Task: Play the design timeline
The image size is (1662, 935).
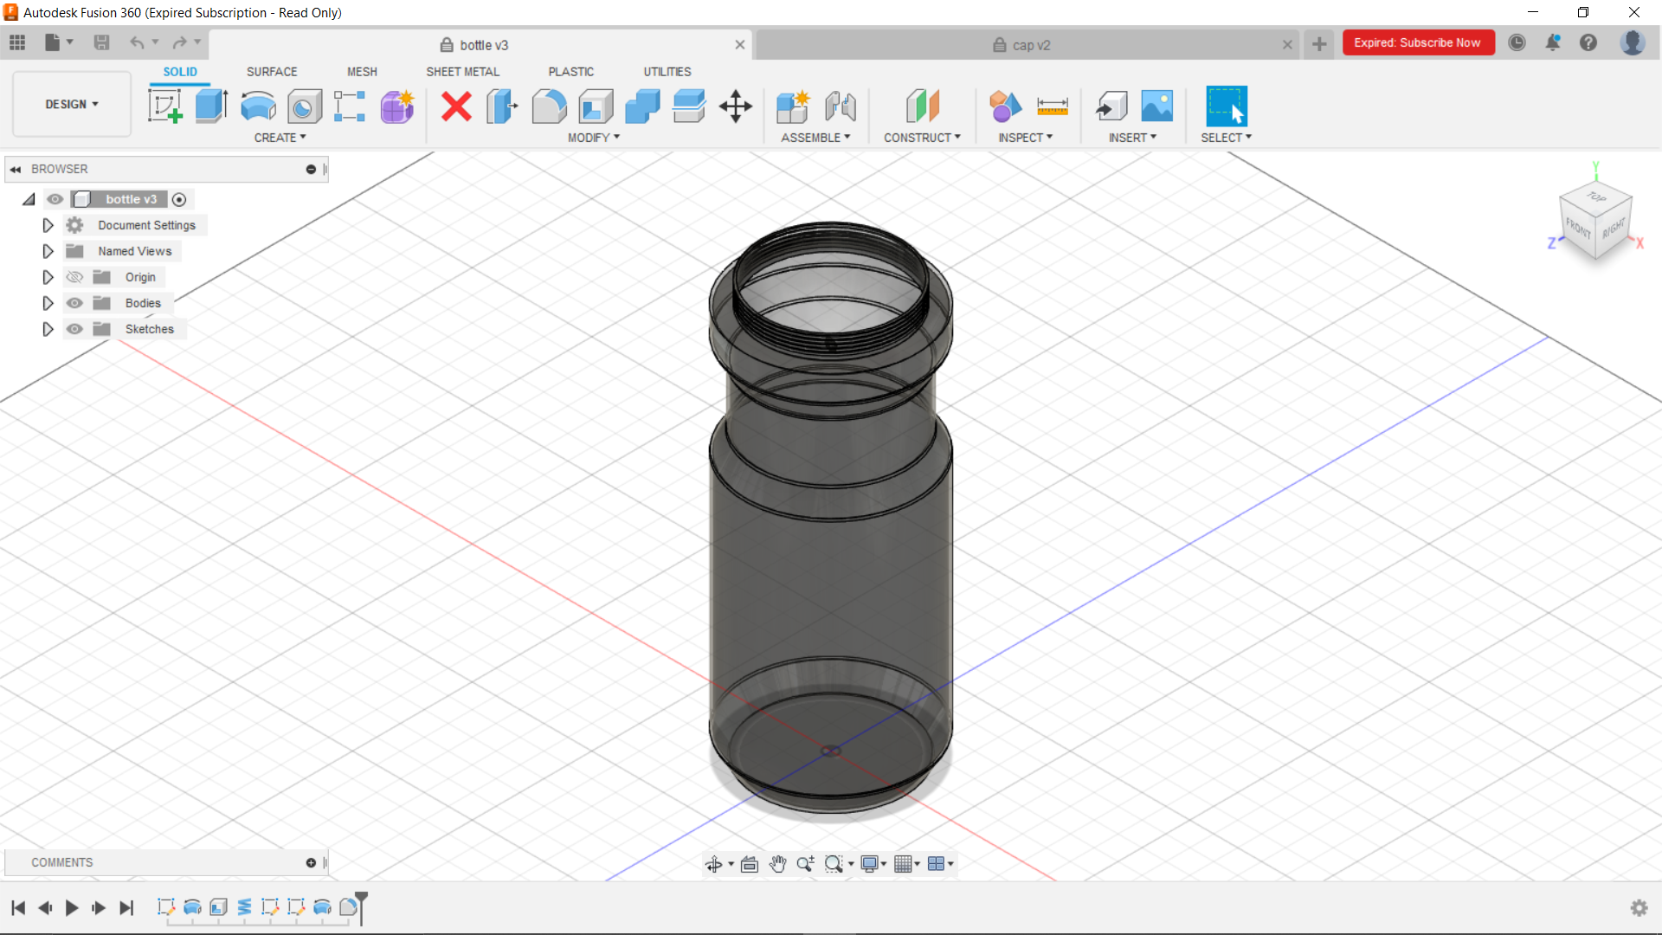Action: [x=72, y=907]
